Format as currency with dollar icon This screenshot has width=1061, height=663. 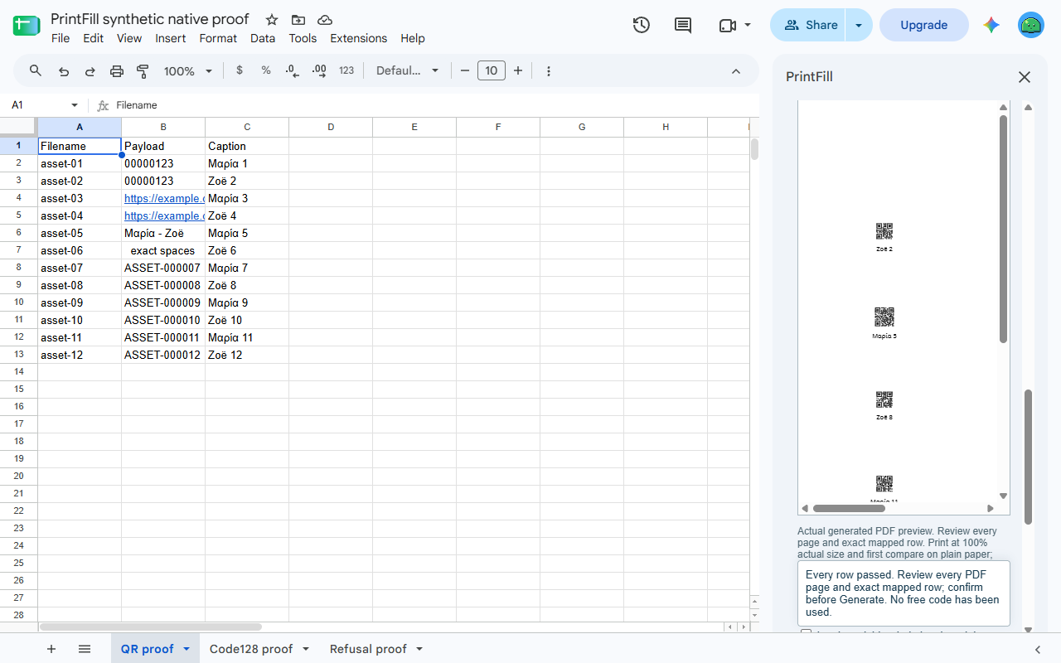tap(240, 70)
